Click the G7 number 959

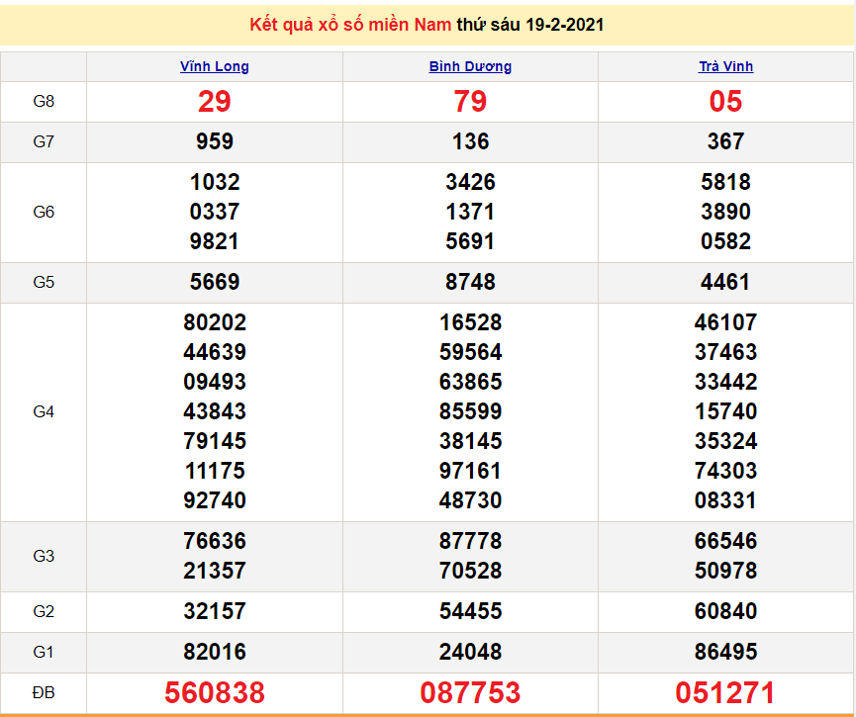(x=215, y=141)
